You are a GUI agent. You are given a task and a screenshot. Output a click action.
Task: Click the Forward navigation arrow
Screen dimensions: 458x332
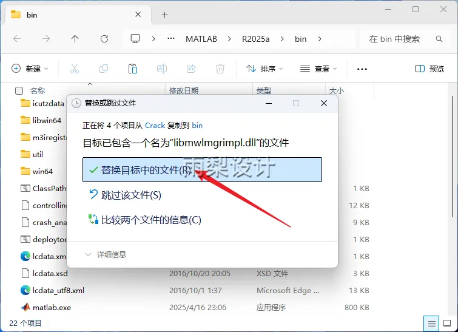[x=46, y=39]
